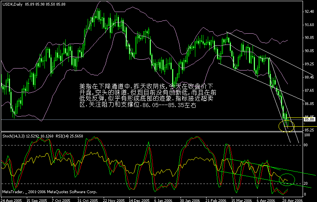Click the 86.85 price scale value
Screen dimensions: 317x202
tap(309, 104)
